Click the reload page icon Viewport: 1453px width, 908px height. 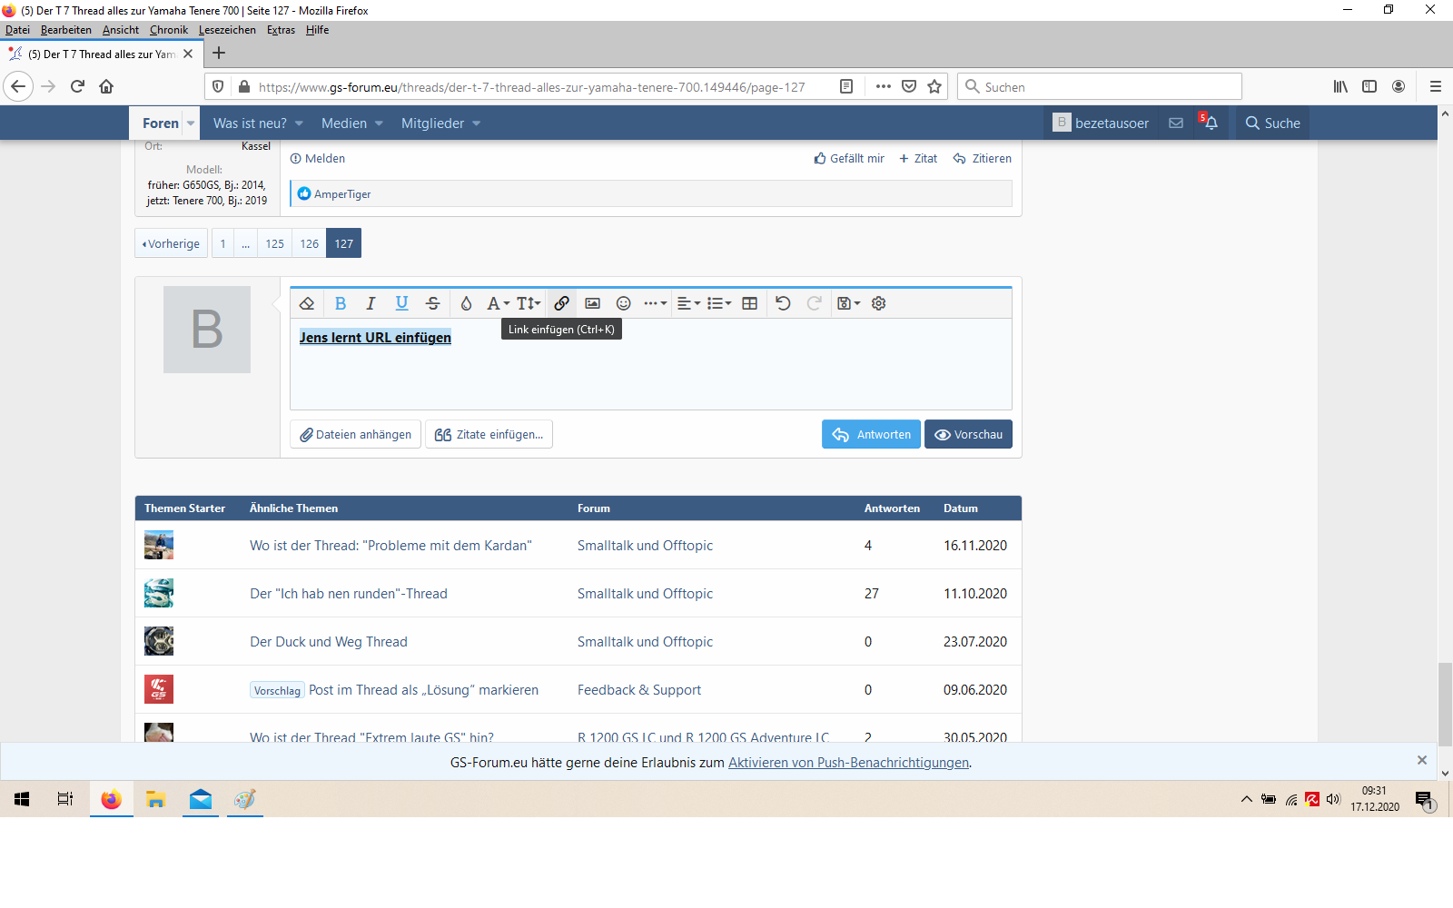77,86
